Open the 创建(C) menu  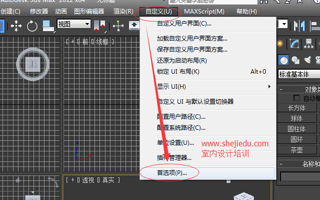tap(10, 11)
